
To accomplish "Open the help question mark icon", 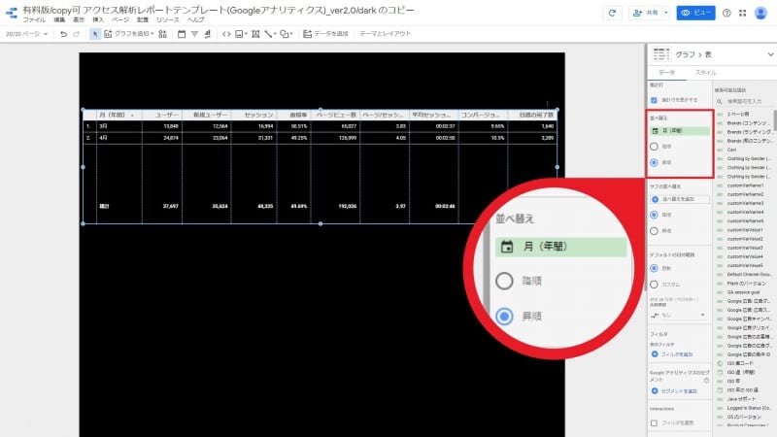I will coord(726,13).
